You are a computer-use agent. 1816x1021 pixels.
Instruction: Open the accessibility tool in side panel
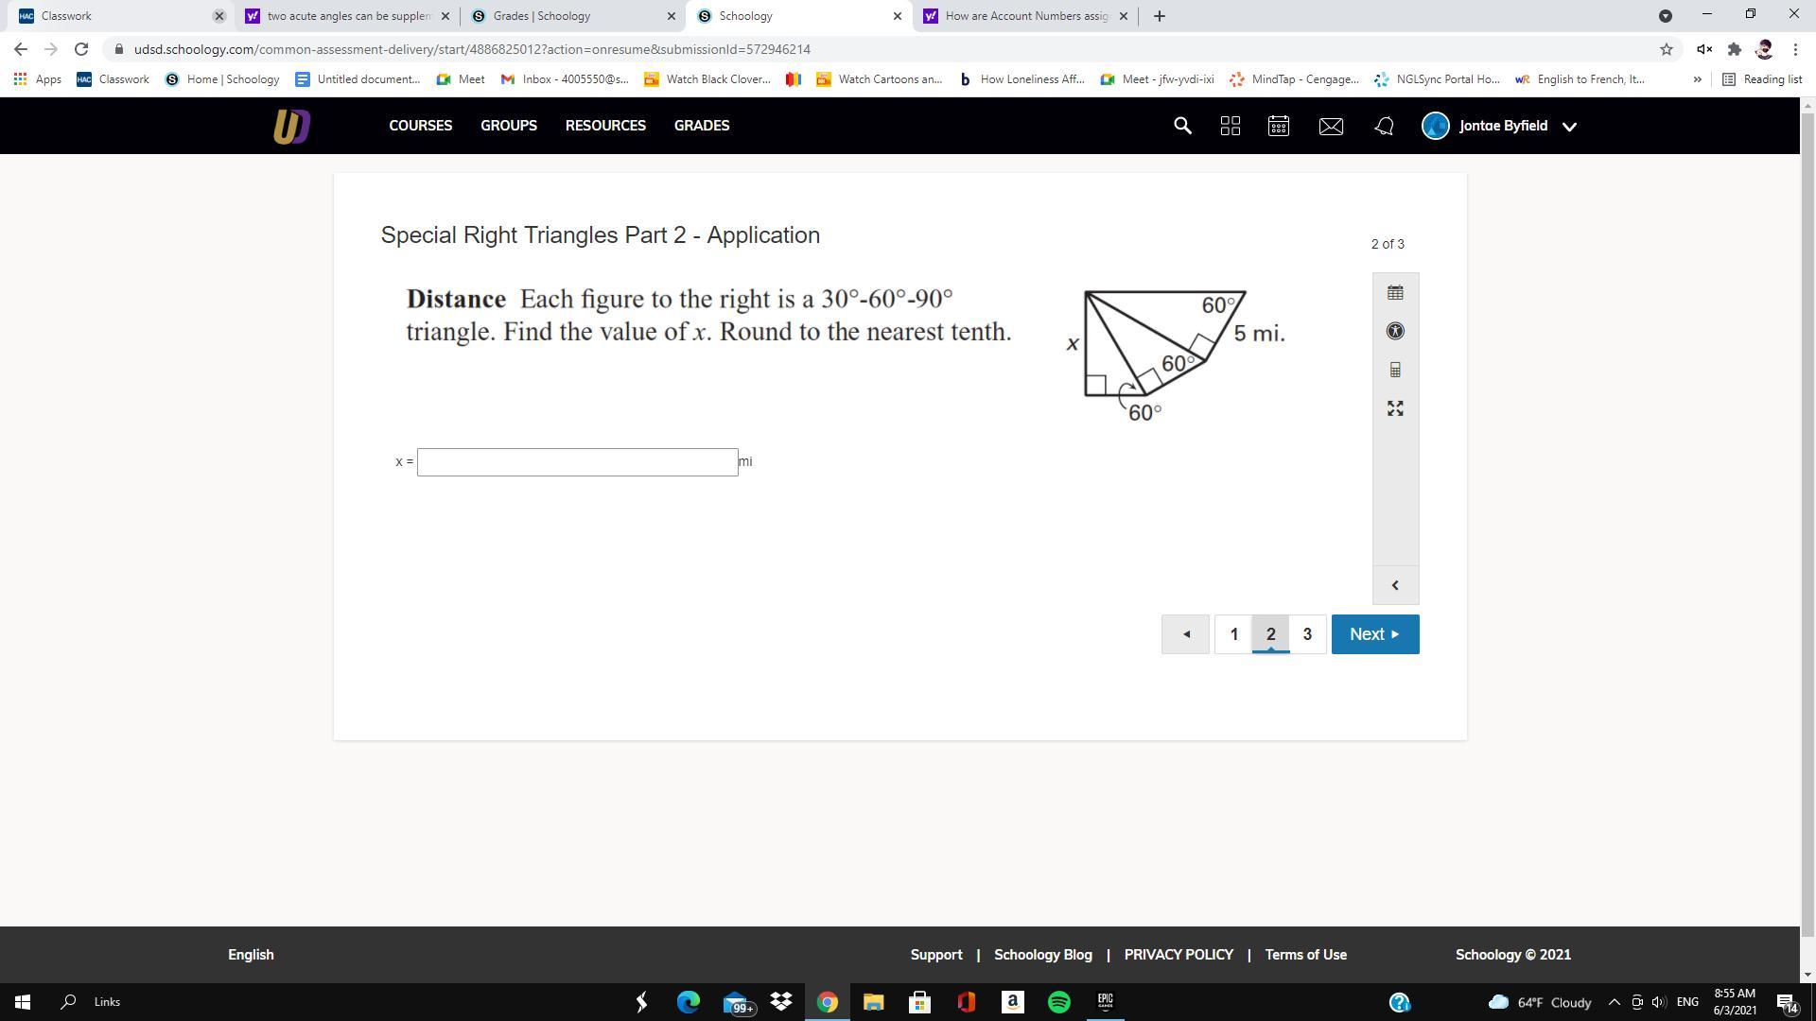[1395, 331]
